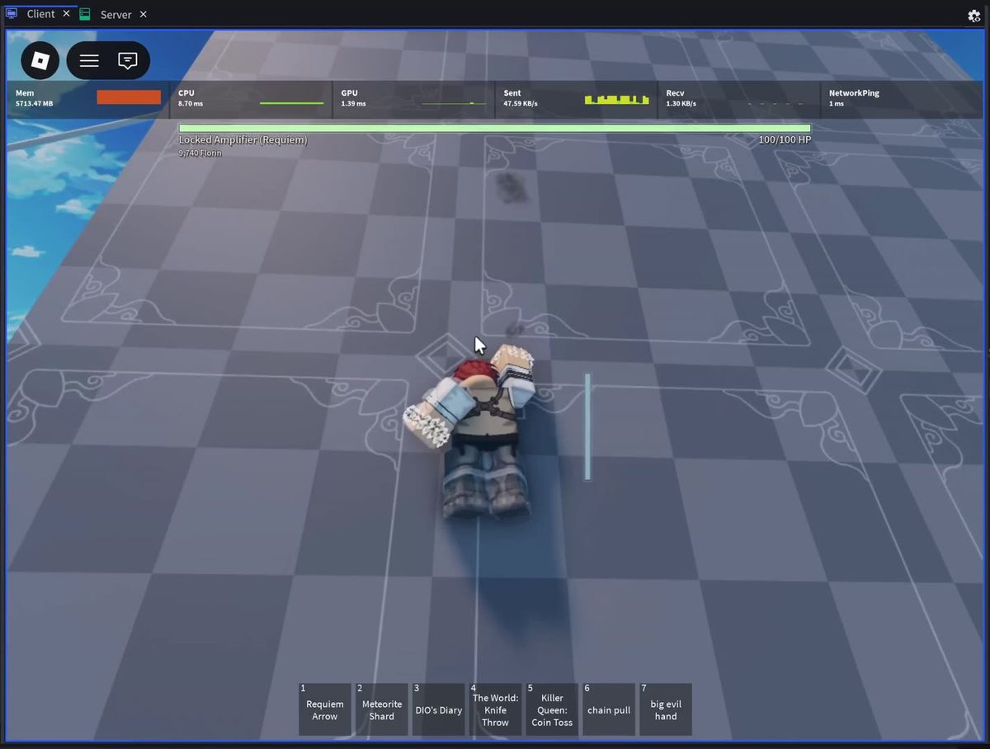The width and height of the screenshot is (990, 749).
Task: Click the Server tab icon
Action: 85,14
